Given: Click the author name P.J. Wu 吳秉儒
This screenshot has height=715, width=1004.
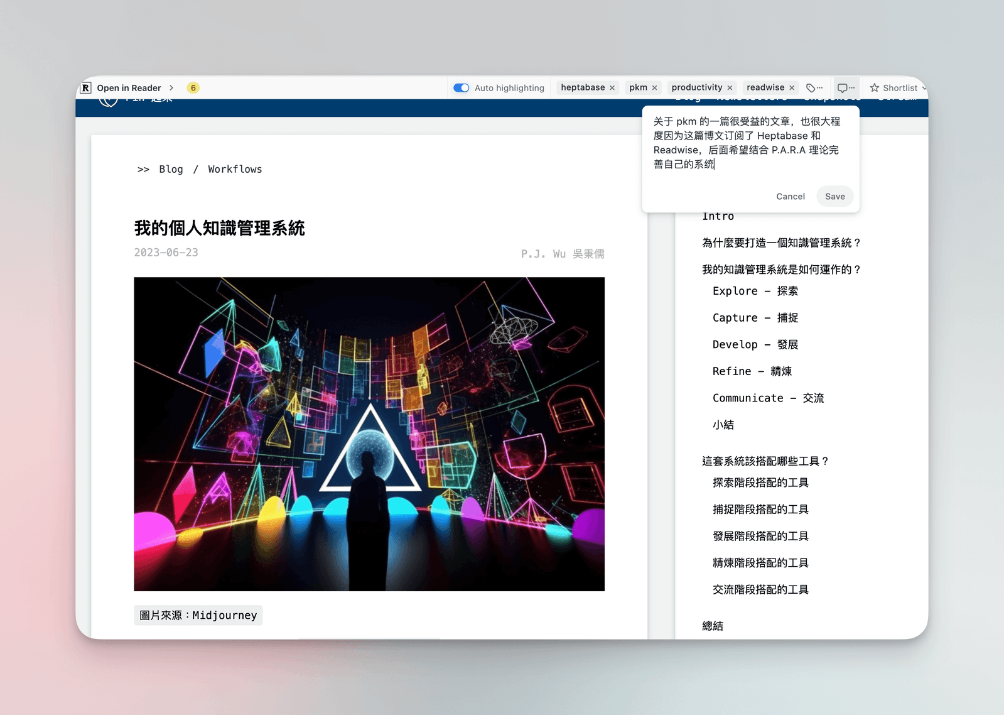Looking at the screenshot, I should pyautogui.click(x=563, y=254).
